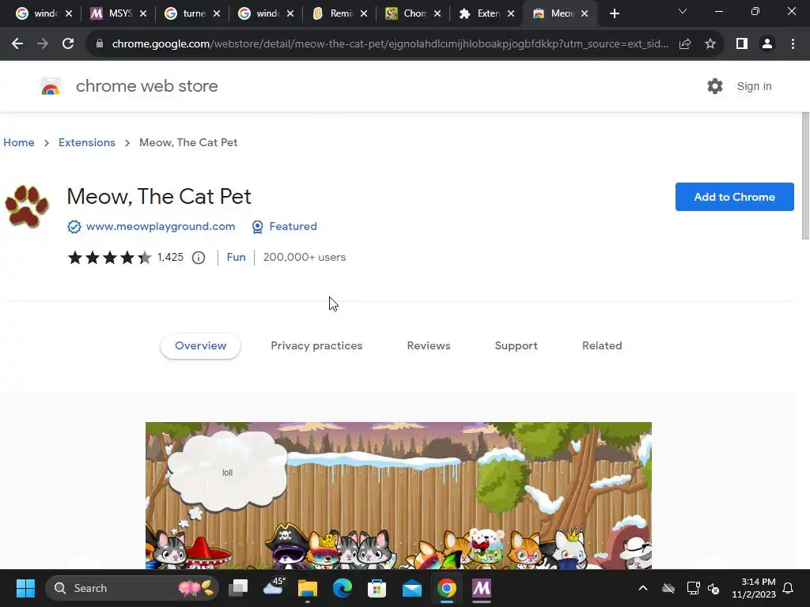Viewport: 810px width, 607px height.
Task: Open the Chrome side panel
Action: pos(742,44)
